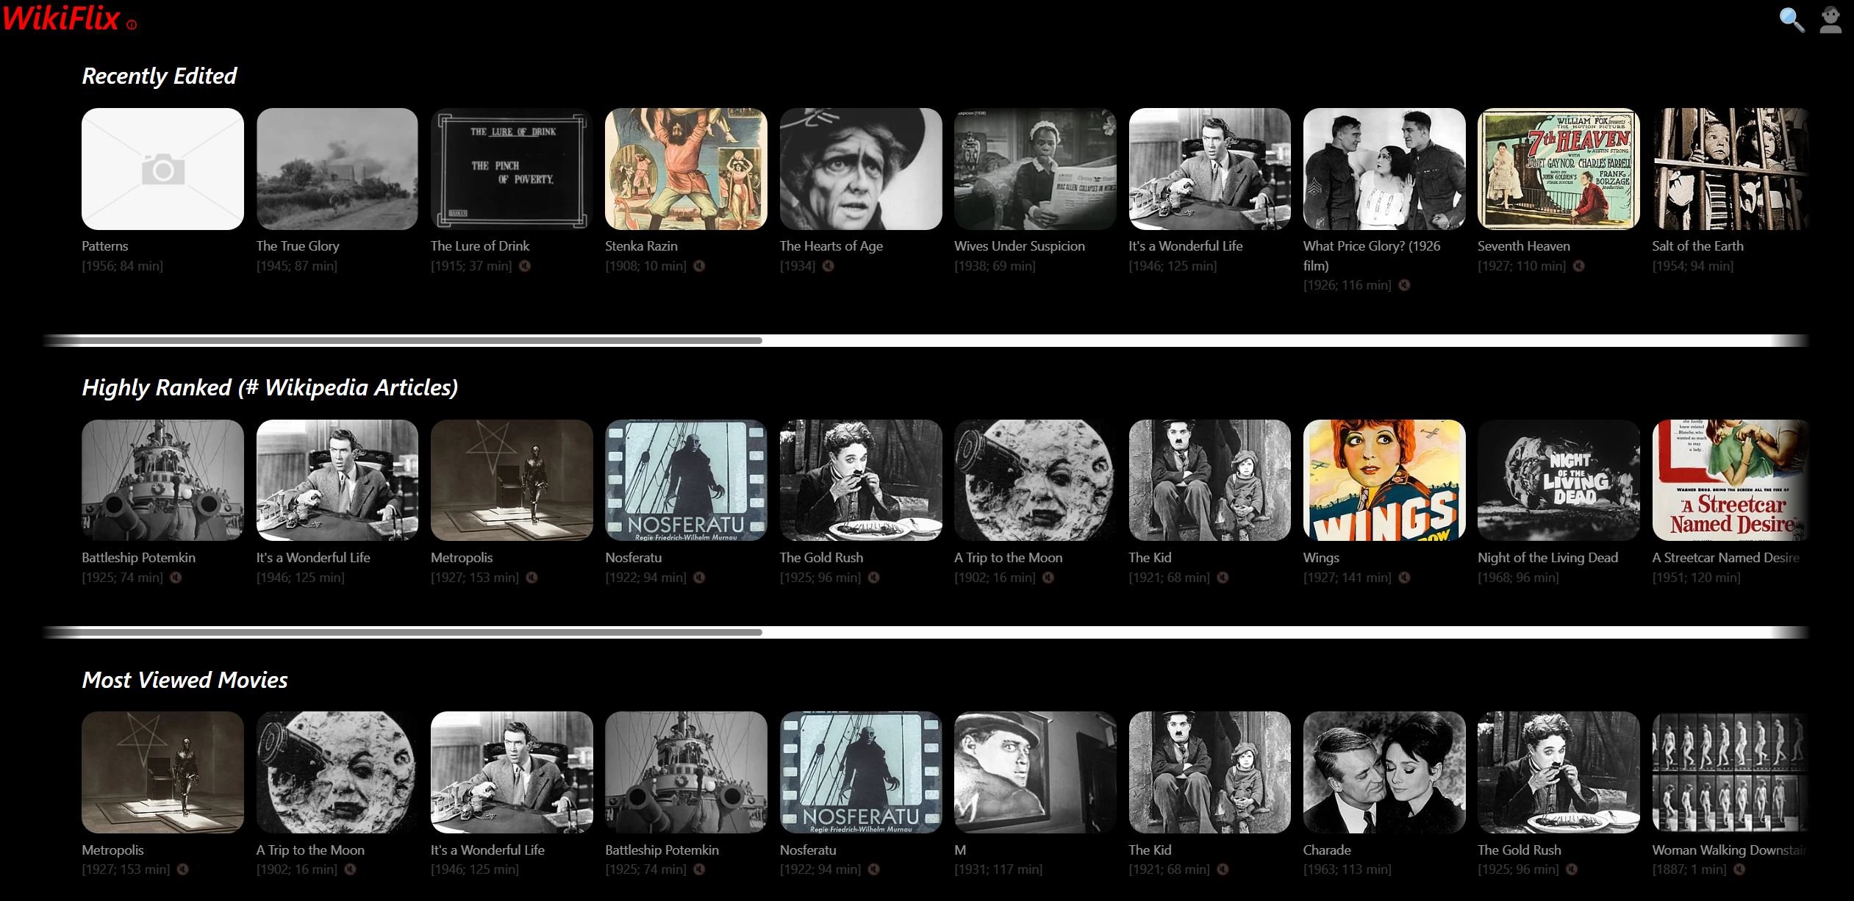Click silent icon for Battleship Potemkin in Most Viewed
Viewport: 1854px width, 901px height.
click(699, 869)
